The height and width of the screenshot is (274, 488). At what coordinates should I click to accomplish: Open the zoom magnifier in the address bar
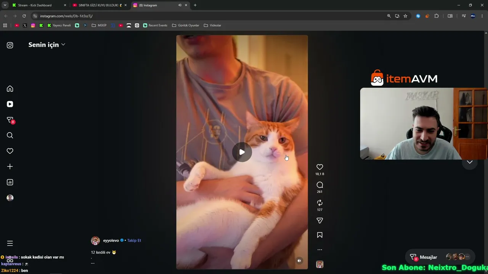pos(389,16)
